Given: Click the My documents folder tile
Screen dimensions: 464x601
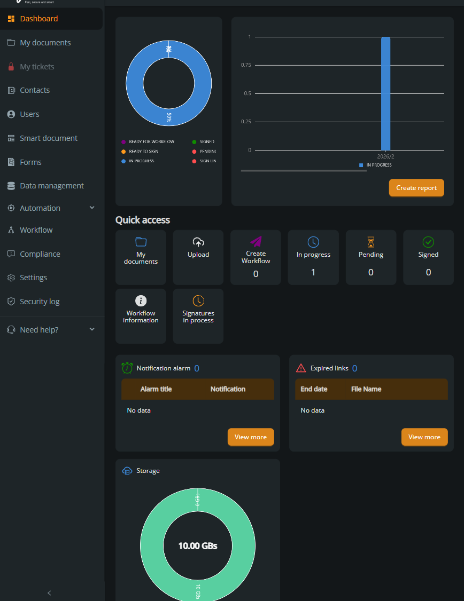Looking at the screenshot, I should (x=141, y=257).
